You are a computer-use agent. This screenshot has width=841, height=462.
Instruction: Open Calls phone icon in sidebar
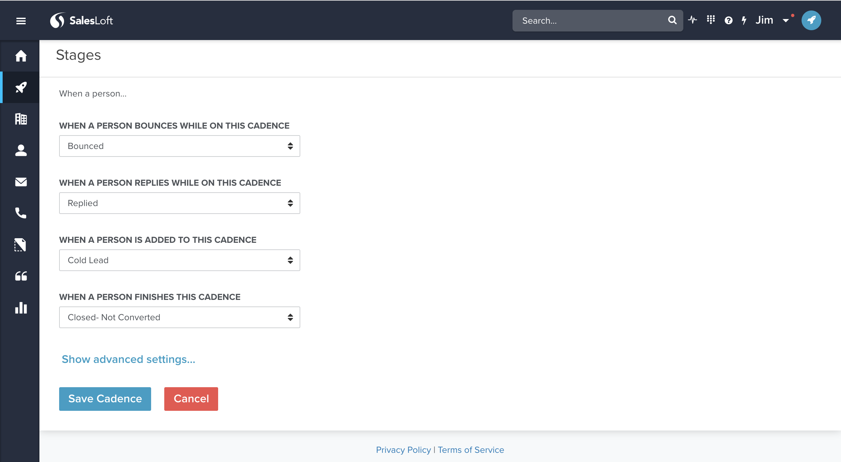21,213
